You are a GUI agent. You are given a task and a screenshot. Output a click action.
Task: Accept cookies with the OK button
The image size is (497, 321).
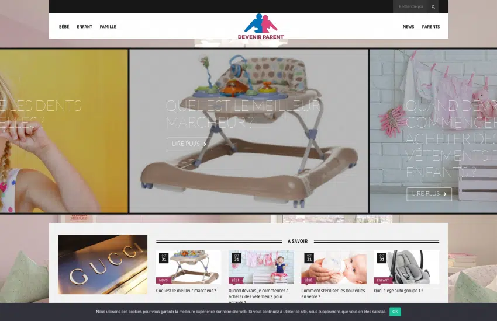(395, 312)
